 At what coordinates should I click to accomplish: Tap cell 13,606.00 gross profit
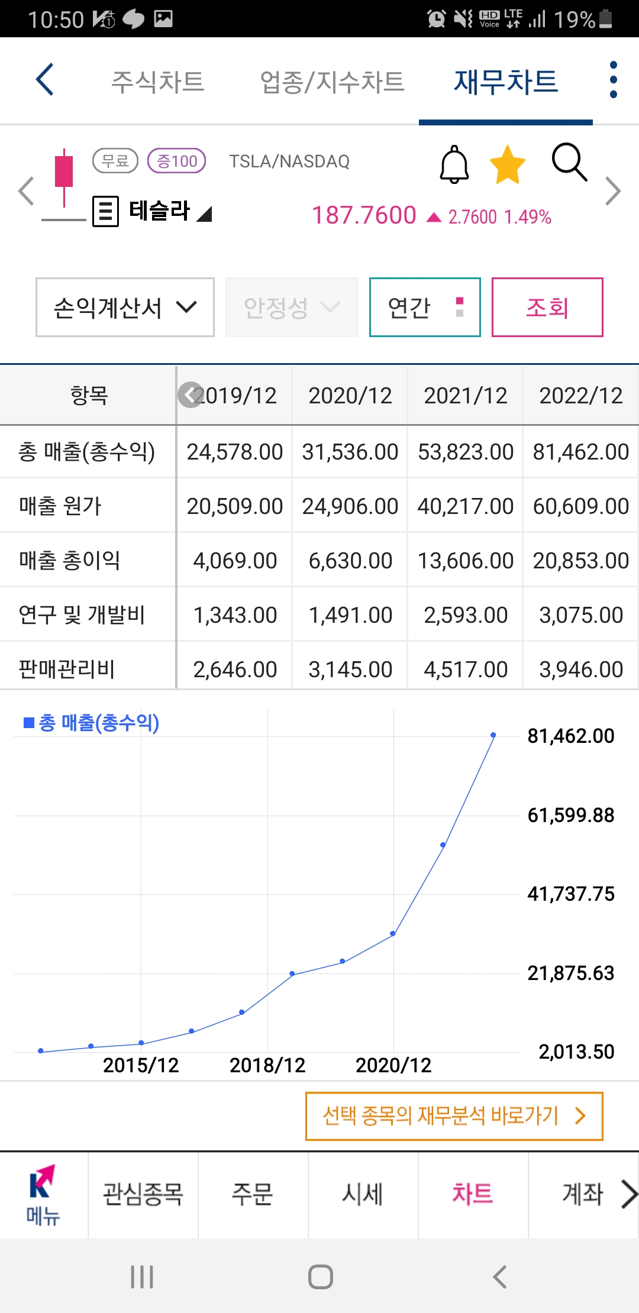[466, 561]
